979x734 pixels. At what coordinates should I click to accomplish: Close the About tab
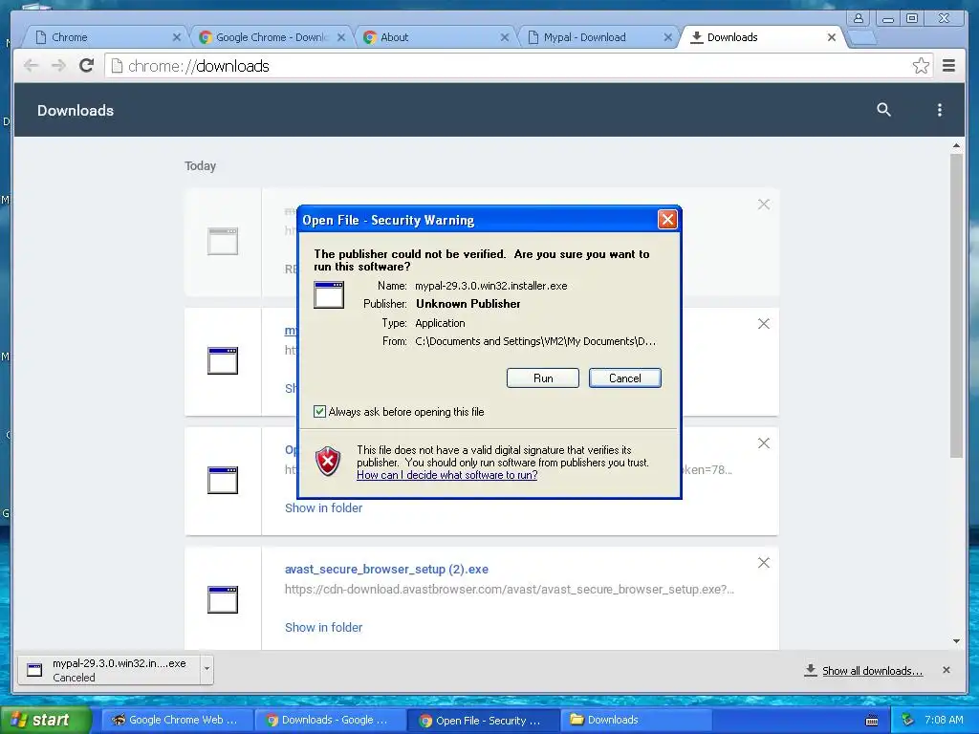pyautogui.click(x=505, y=37)
